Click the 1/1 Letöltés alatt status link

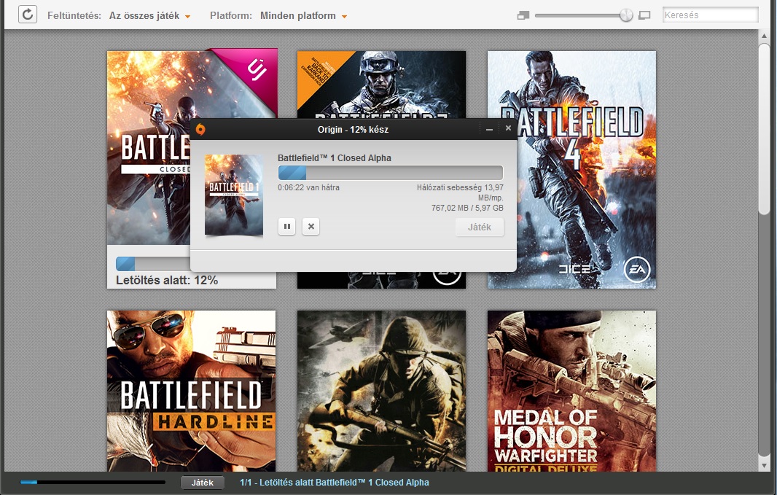click(335, 482)
